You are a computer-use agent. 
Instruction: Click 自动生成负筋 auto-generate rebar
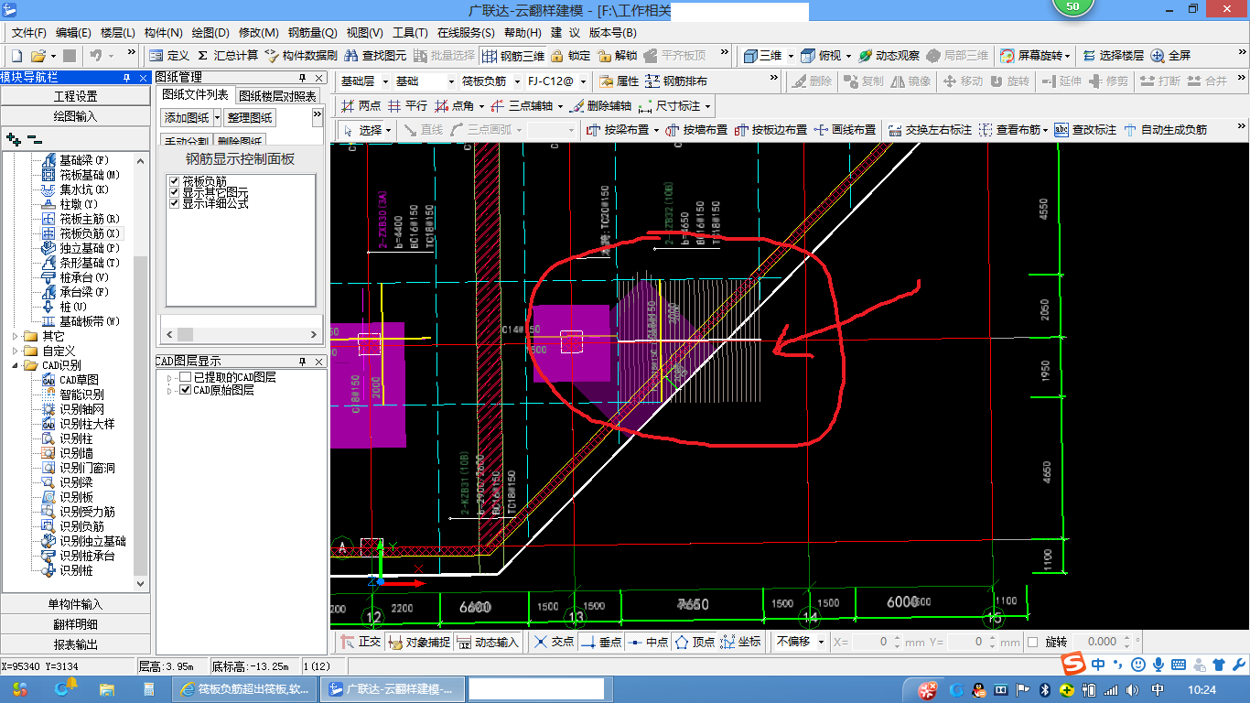[1165, 130]
